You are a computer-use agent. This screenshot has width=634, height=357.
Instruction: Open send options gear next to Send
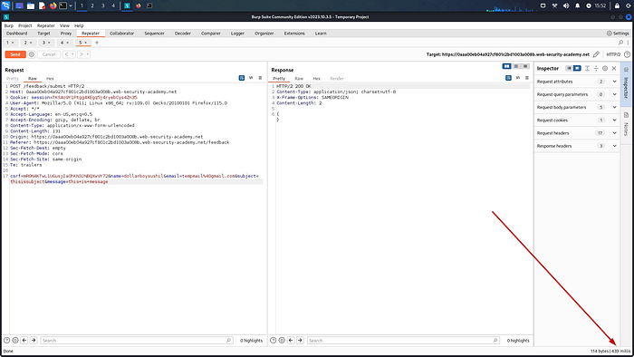click(32, 54)
